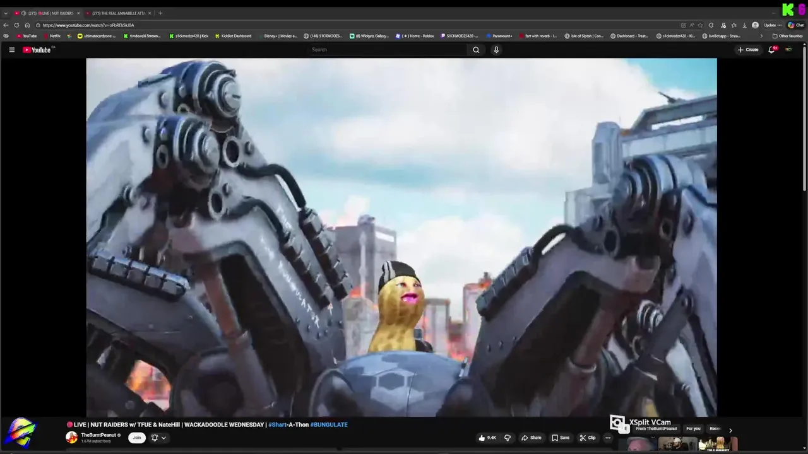Select the From TheBurntPeanut chip

[656, 429]
